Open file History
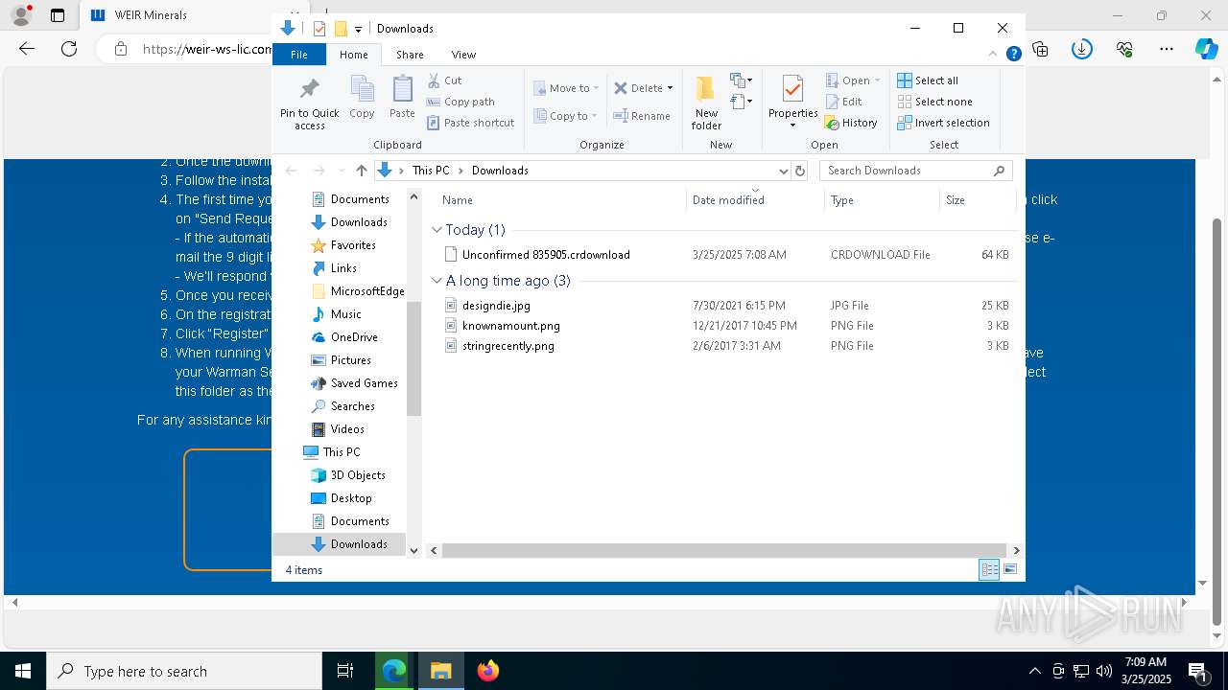 point(851,123)
